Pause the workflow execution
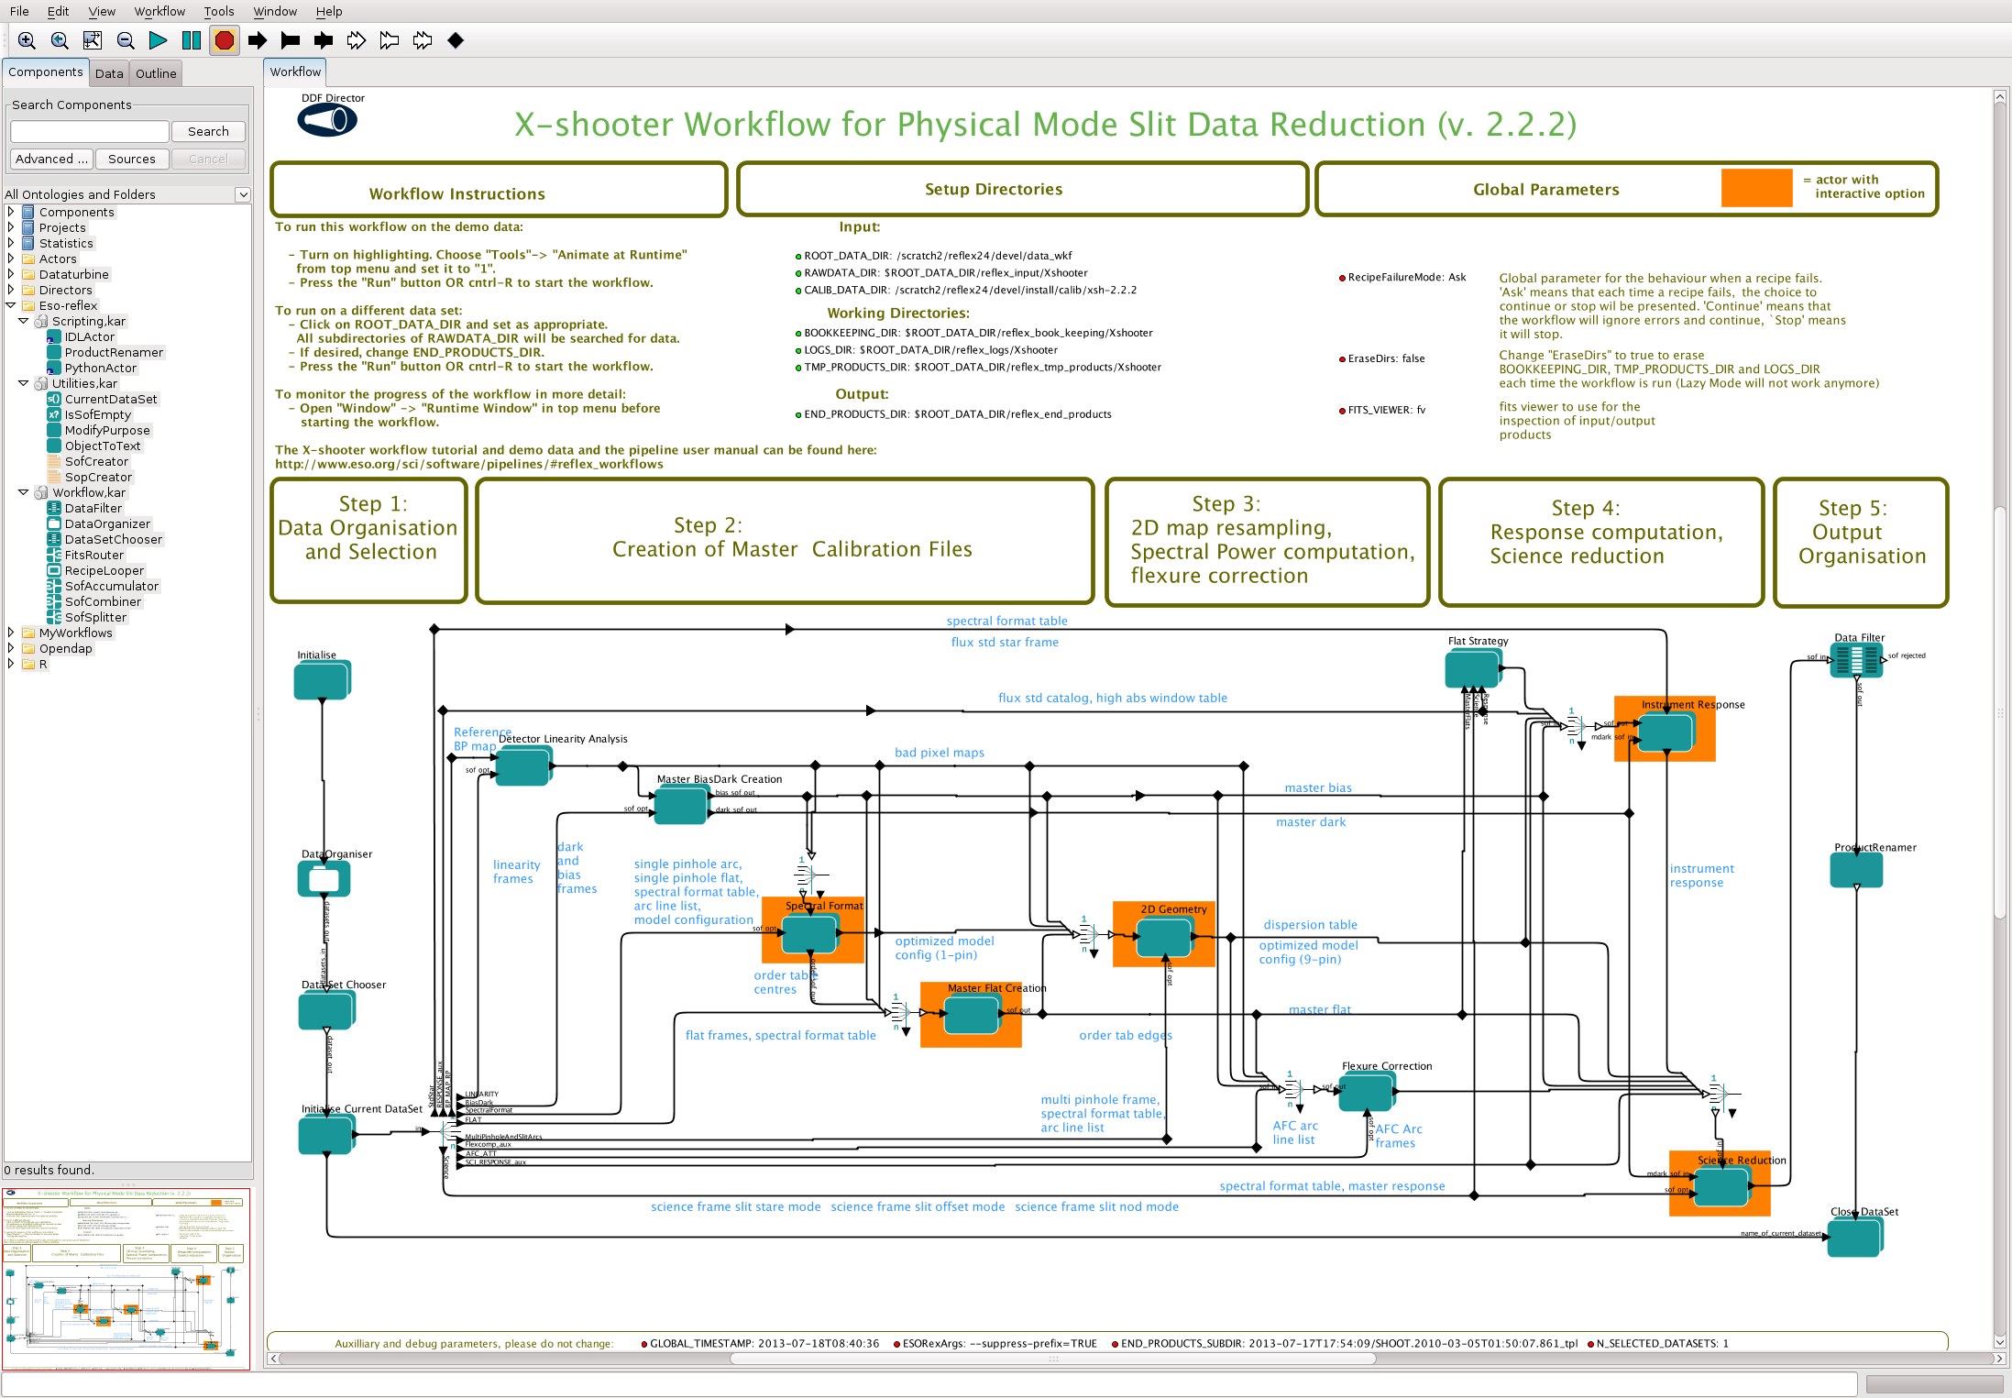 coord(192,40)
